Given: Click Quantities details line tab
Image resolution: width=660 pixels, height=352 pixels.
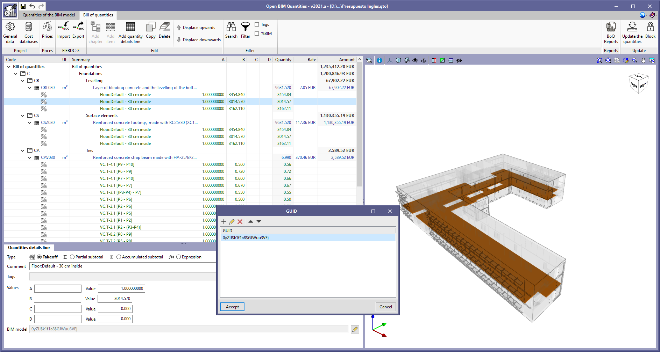Looking at the screenshot, I should [29, 248].
